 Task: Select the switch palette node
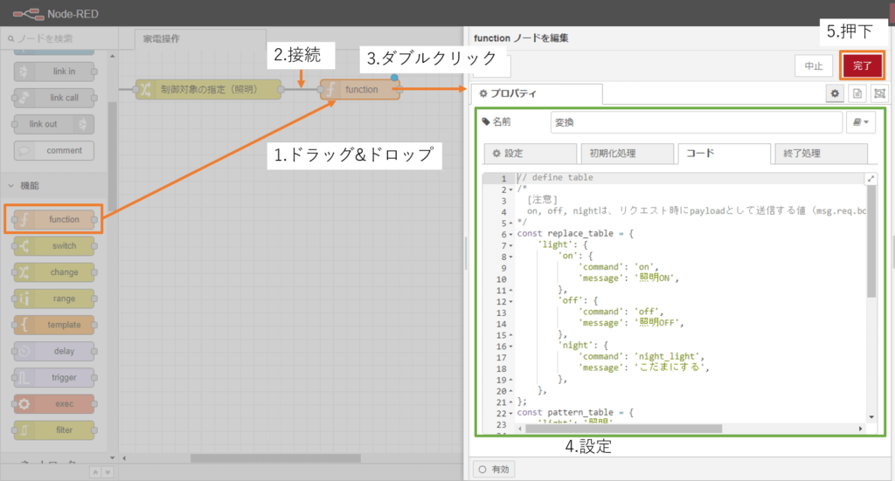click(54, 246)
